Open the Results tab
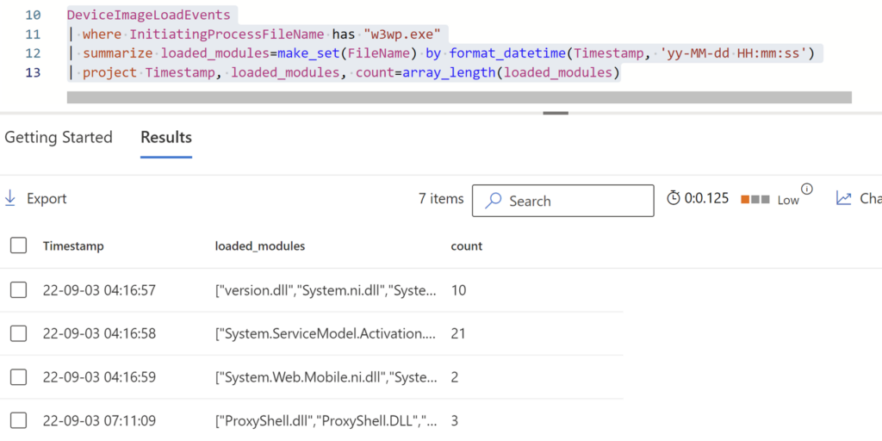 [x=166, y=137]
